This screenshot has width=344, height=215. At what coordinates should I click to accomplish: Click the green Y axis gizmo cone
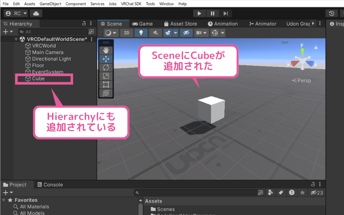coord(303,52)
